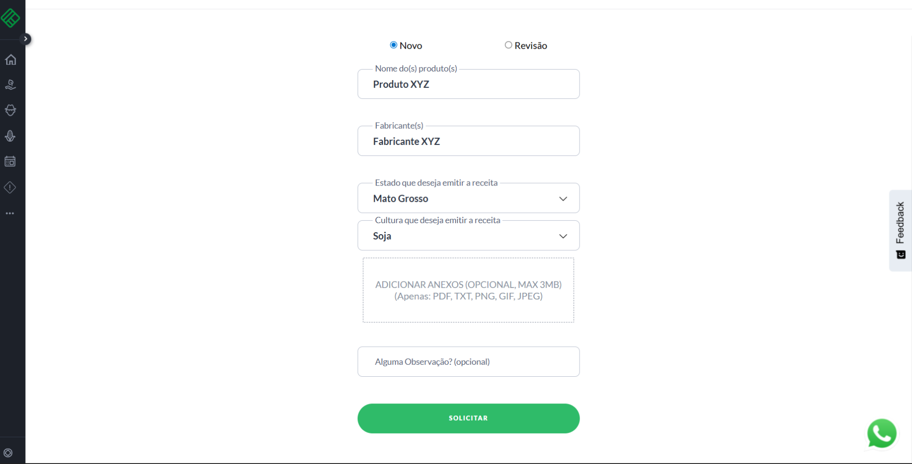Click the help icon at sidebar bottom

[x=8, y=453]
